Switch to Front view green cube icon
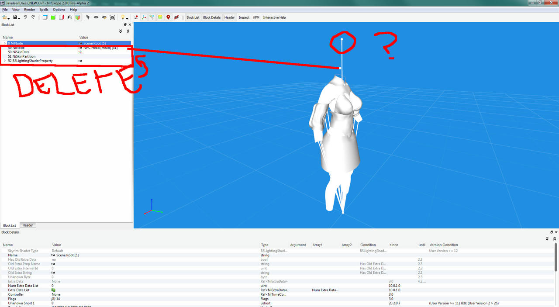Screen dimensions: 559x307 pos(53,17)
